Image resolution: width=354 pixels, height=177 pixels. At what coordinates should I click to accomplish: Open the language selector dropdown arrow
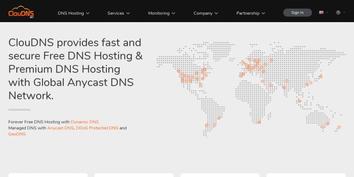[x=327, y=13]
